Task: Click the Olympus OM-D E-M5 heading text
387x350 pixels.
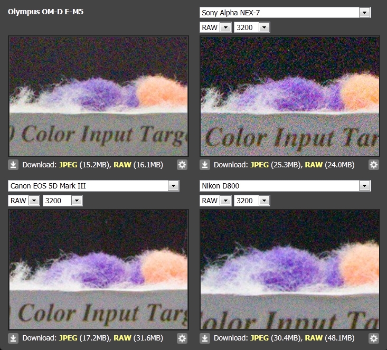Action: click(45, 12)
